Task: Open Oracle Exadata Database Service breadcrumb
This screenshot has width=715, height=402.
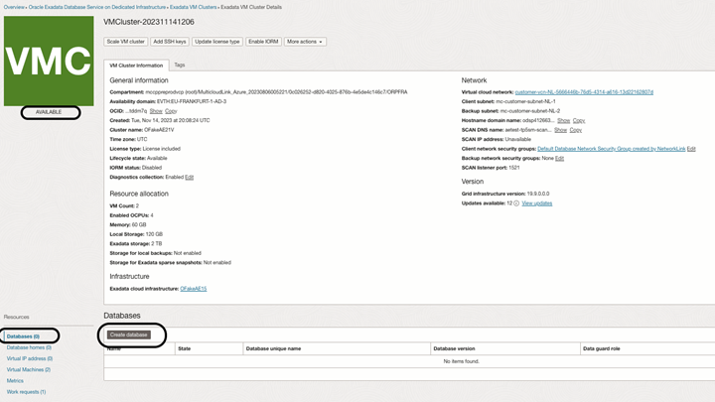Action: click(97, 7)
